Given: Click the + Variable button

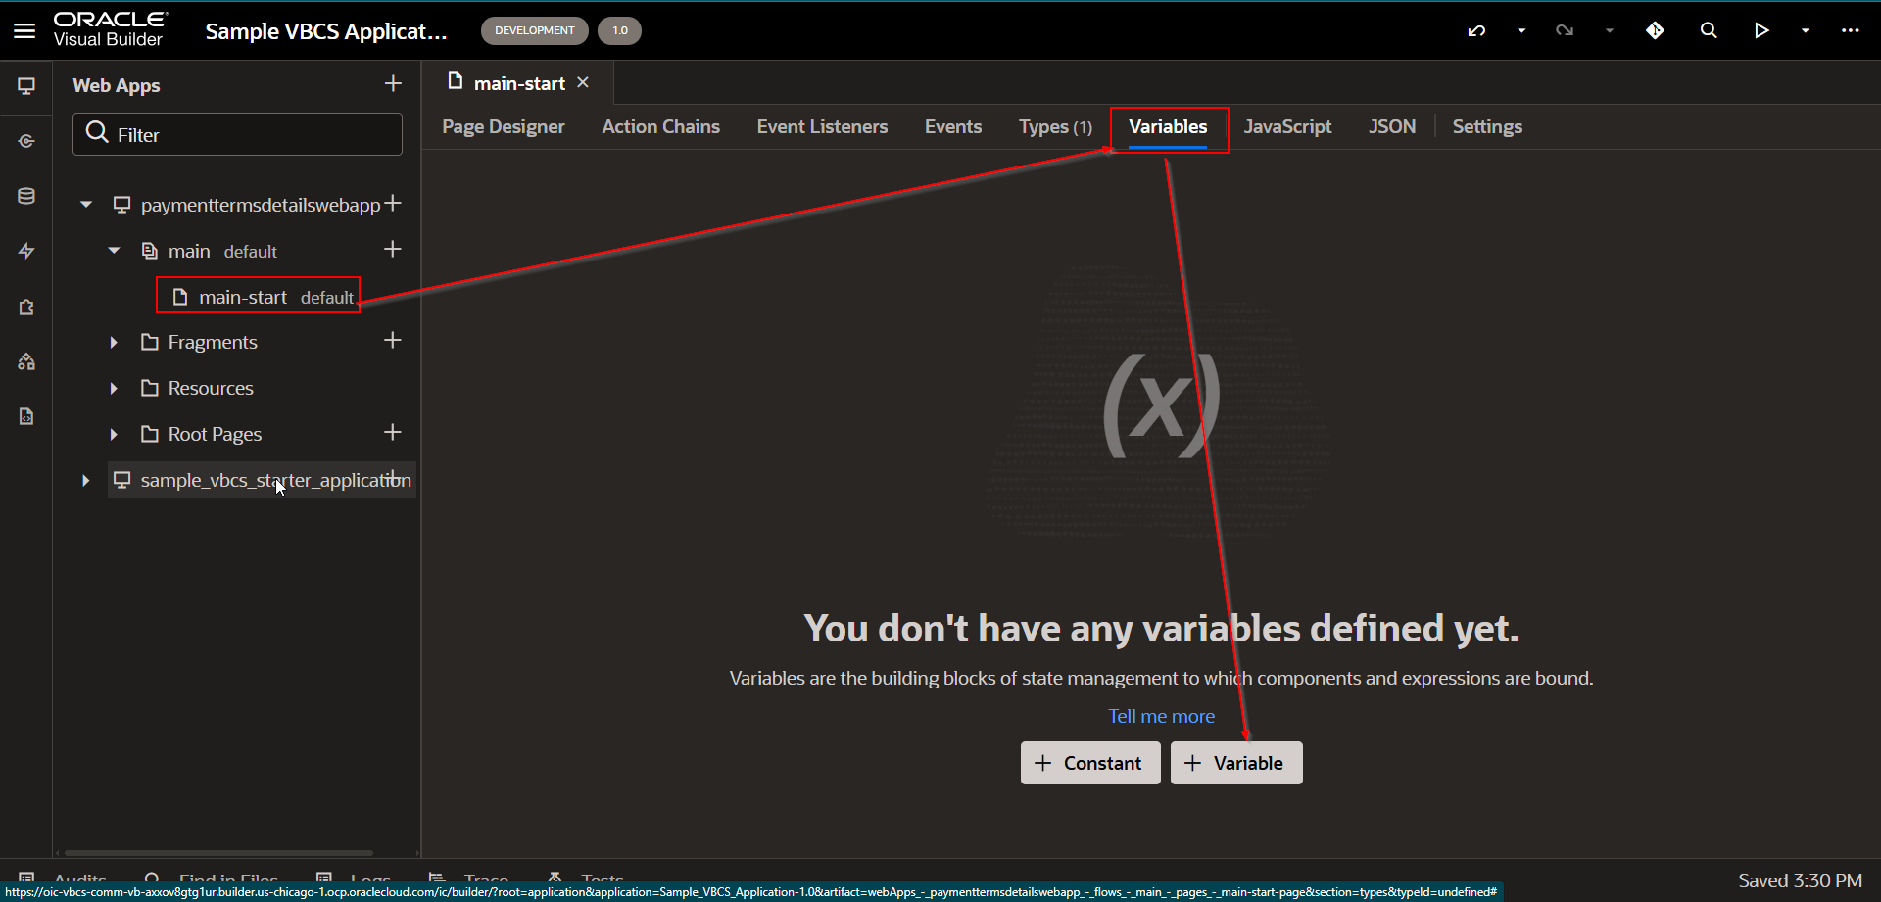Looking at the screenshot, I should pos(1236,763).
